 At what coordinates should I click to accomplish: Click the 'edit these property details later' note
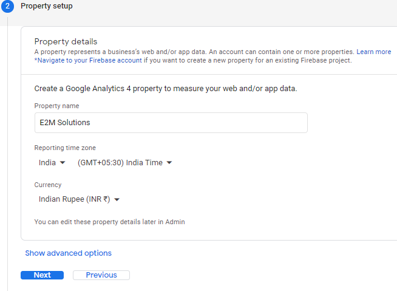click(109, 222)
